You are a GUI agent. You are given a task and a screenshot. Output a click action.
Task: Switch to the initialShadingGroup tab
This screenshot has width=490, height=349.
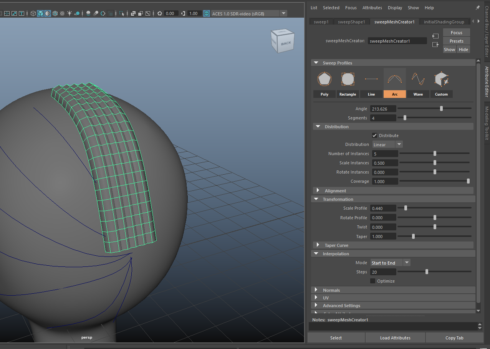(444, 22)
